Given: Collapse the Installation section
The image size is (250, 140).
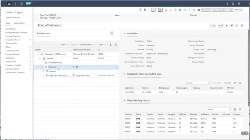Looking at the screenshot, I should tap(125, 33).
